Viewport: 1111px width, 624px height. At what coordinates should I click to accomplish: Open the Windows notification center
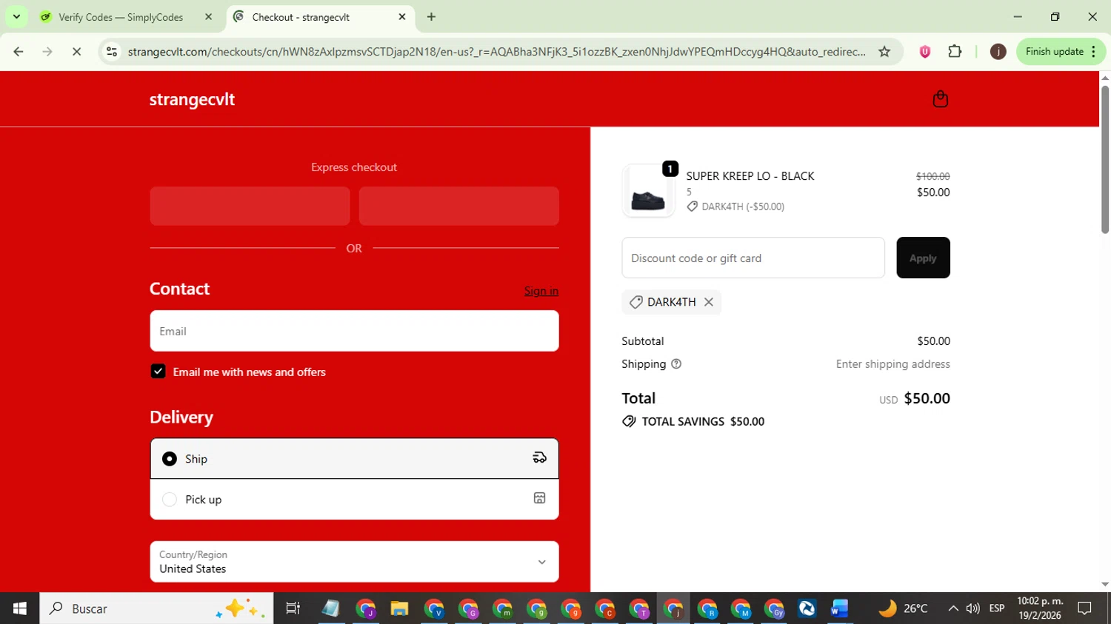[1084, 608]
